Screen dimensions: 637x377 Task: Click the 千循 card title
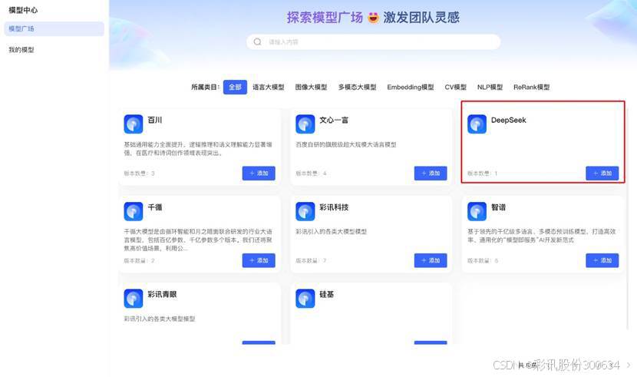tap(155, 207)
